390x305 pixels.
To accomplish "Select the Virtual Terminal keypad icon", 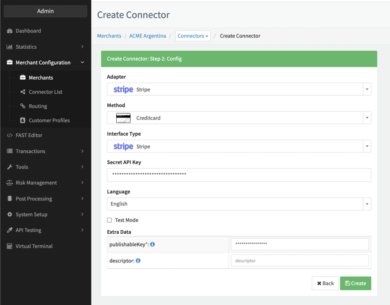I will [x=9, y=246].
